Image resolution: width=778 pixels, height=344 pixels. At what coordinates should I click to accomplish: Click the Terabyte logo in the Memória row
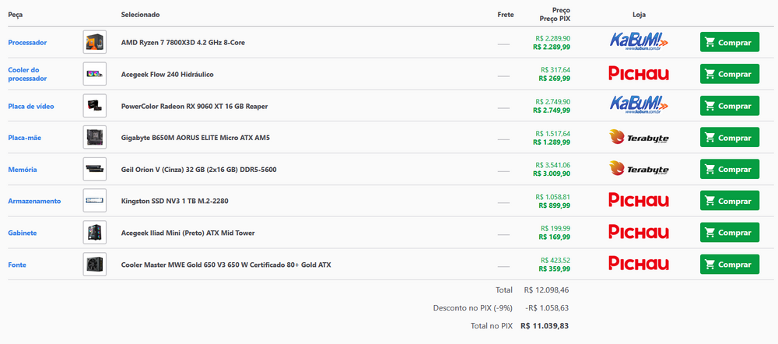pyautogui.click(x=639, y=169)
